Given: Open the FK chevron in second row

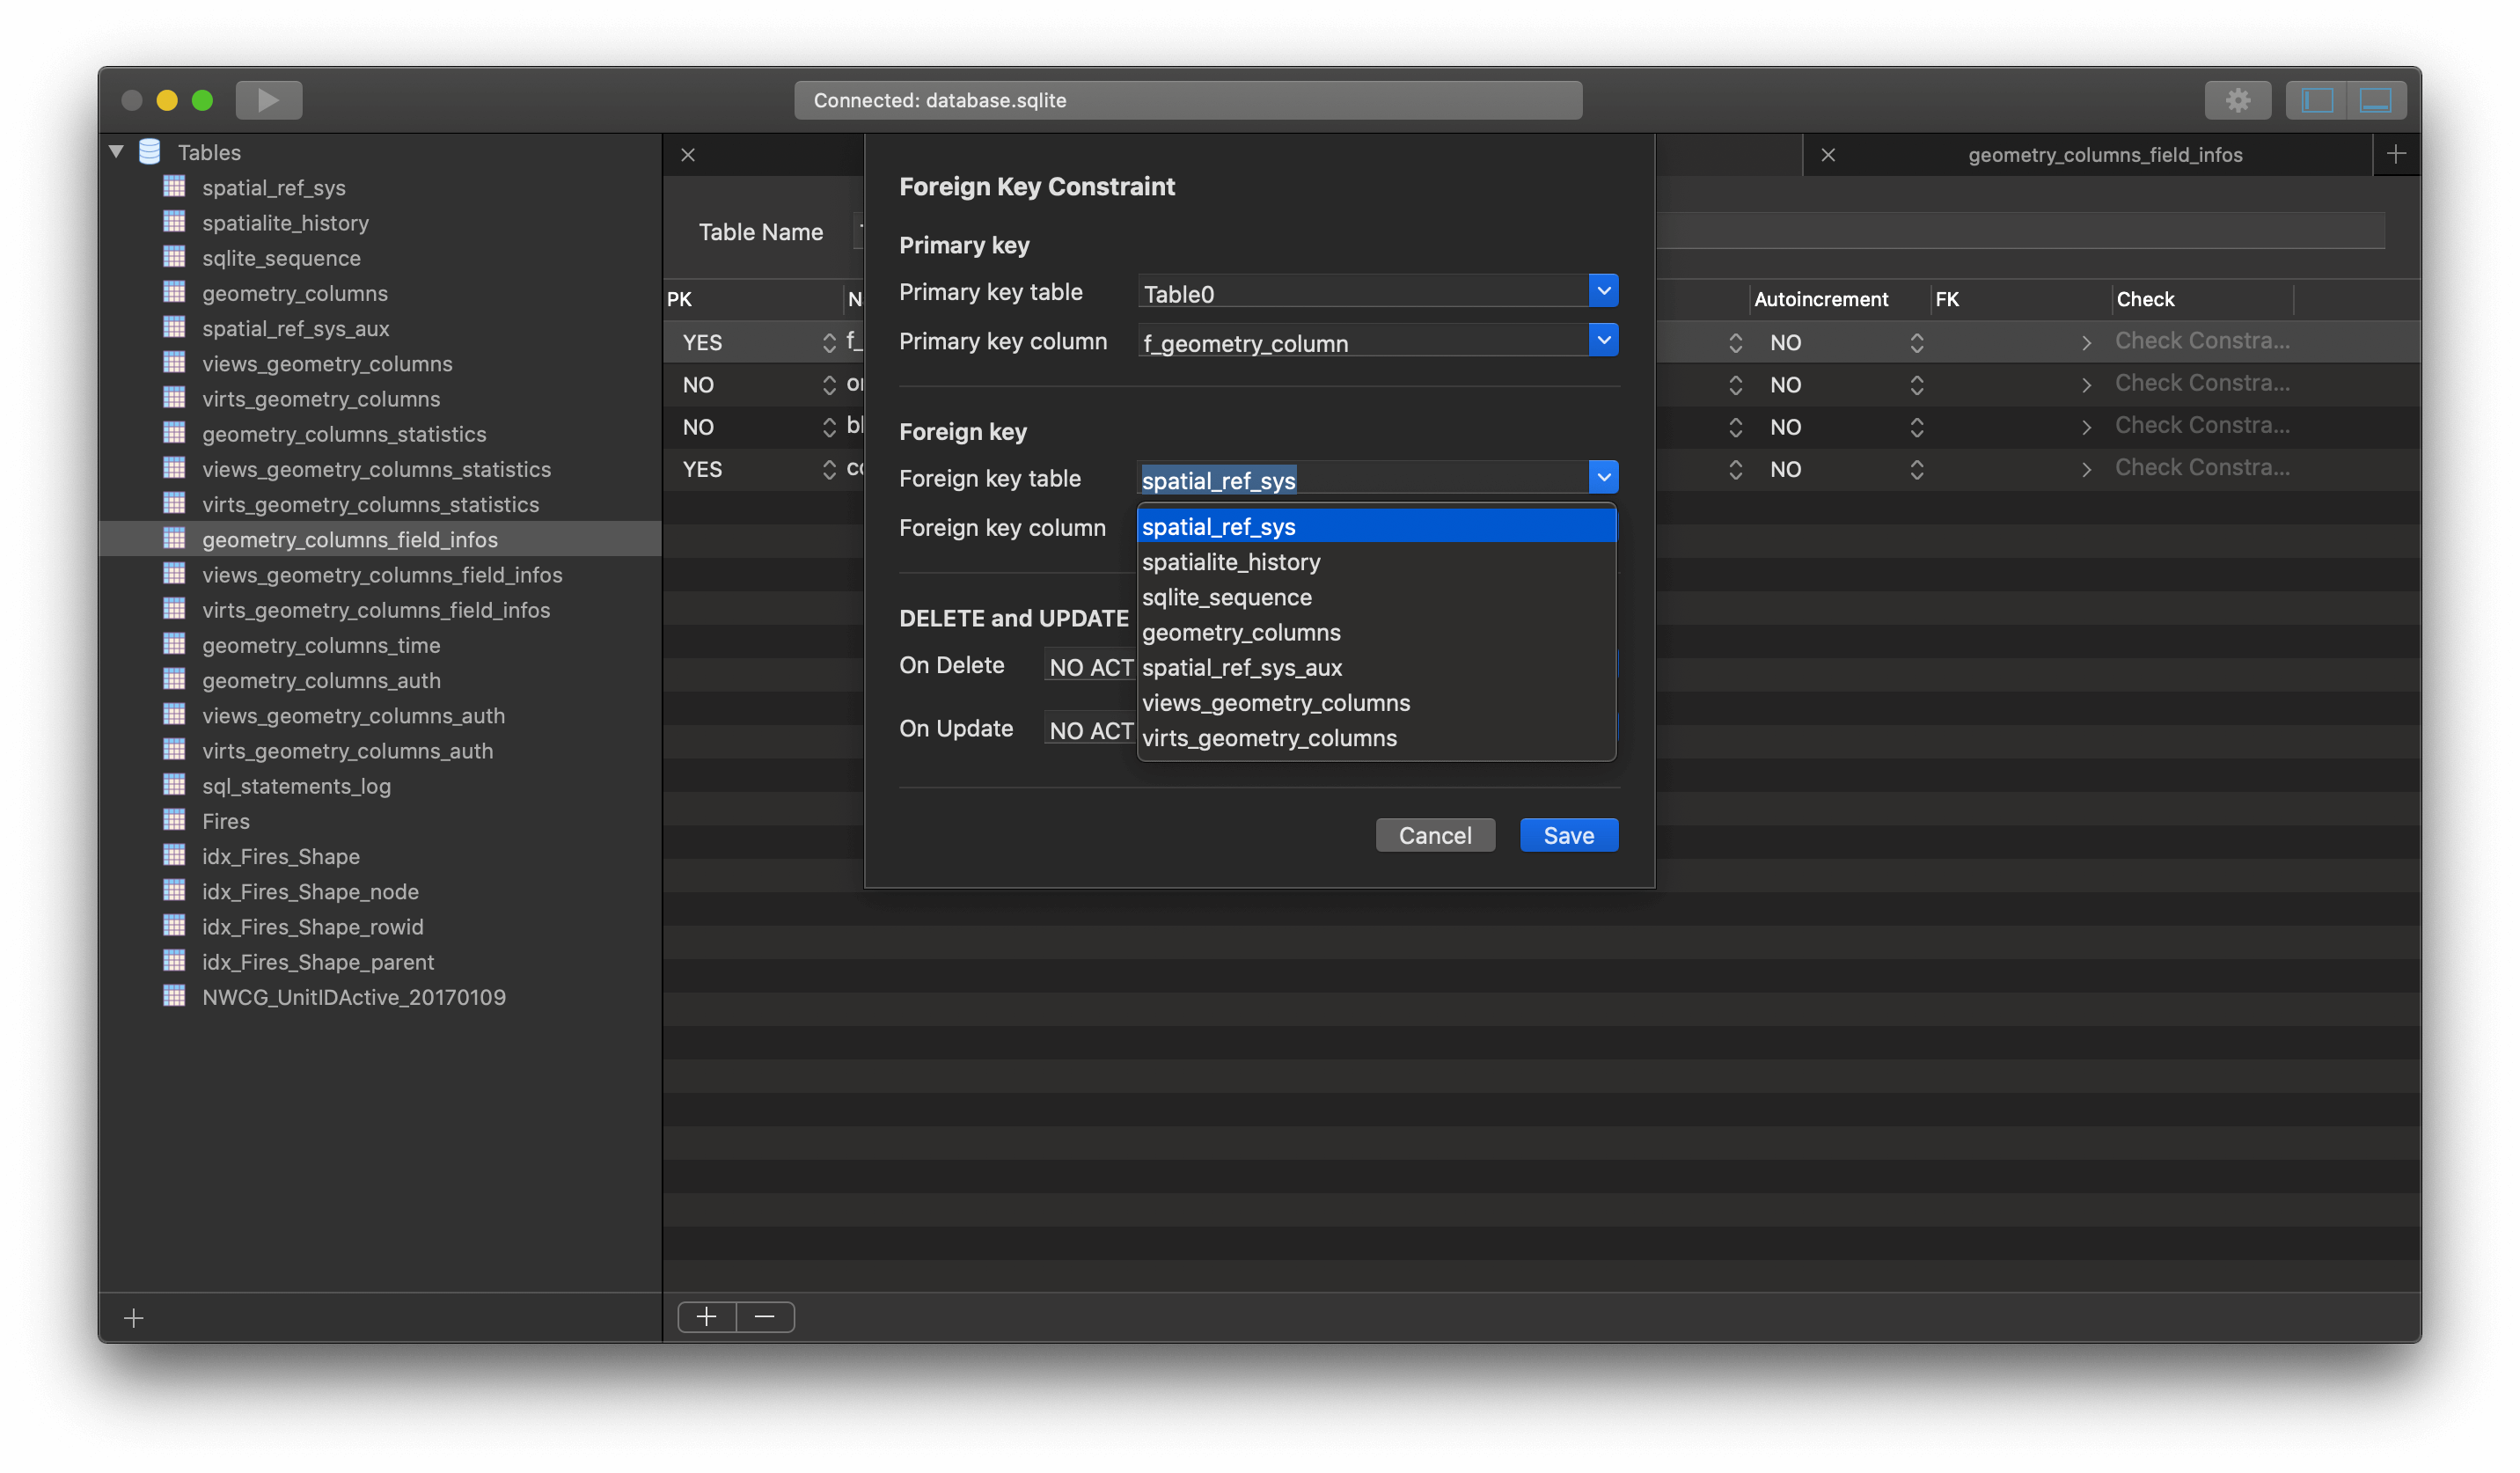Looking at the screenshot, I should coord(2086,385).
